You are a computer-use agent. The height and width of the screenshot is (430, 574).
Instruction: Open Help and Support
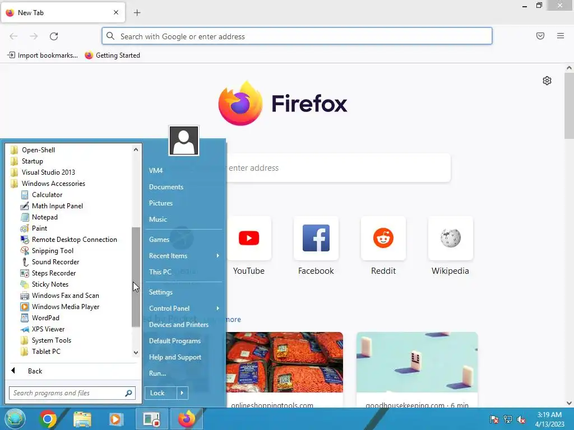coord(175,357)
